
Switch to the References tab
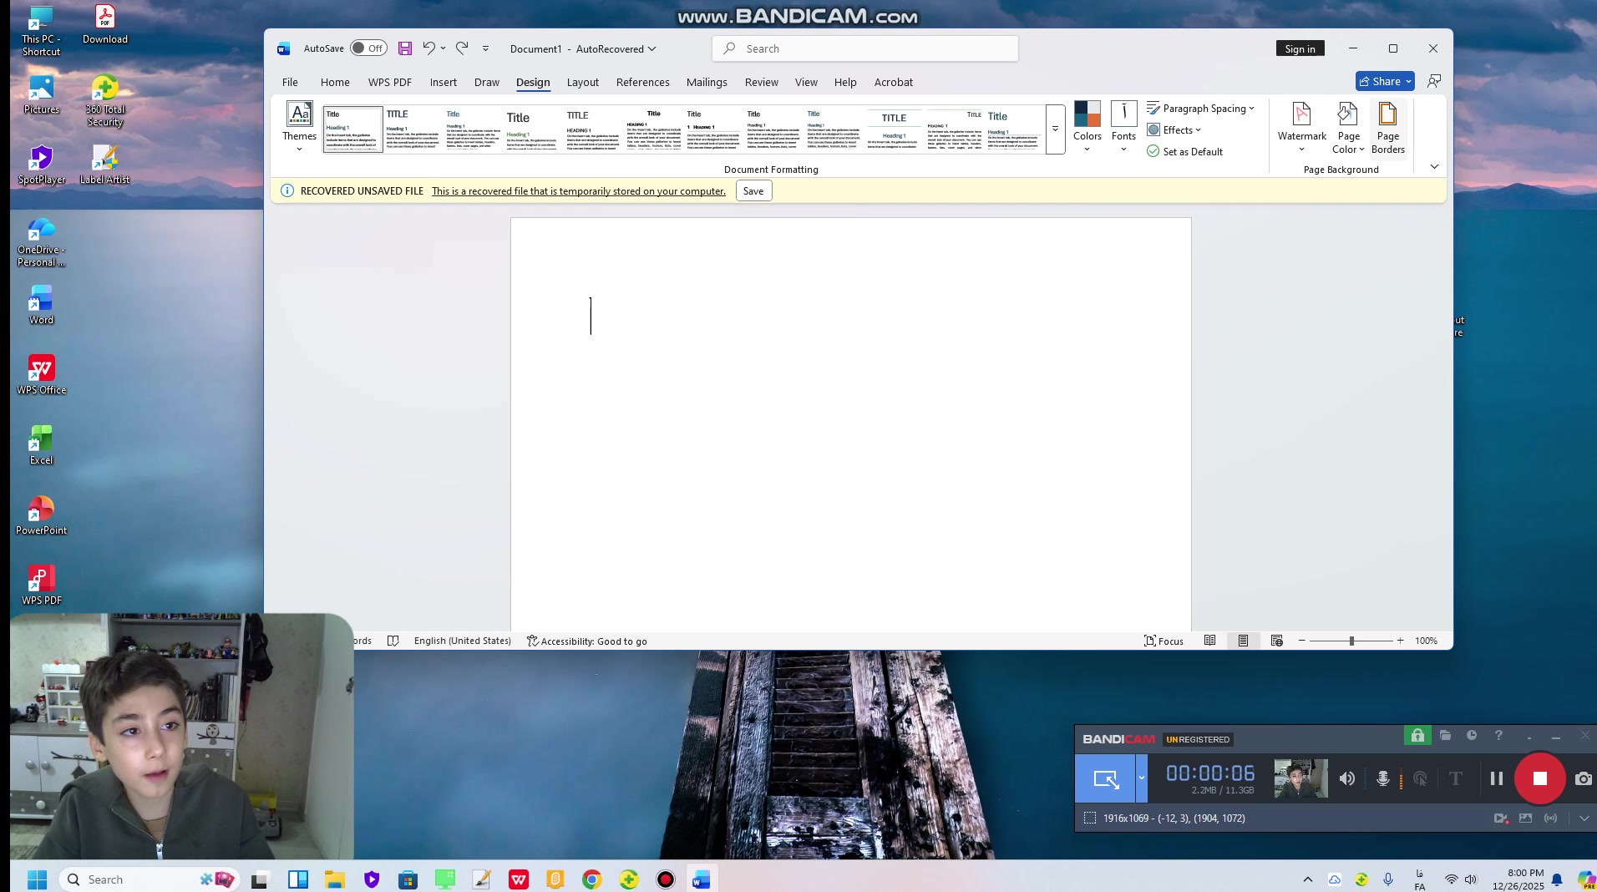(x=642, y=82)
